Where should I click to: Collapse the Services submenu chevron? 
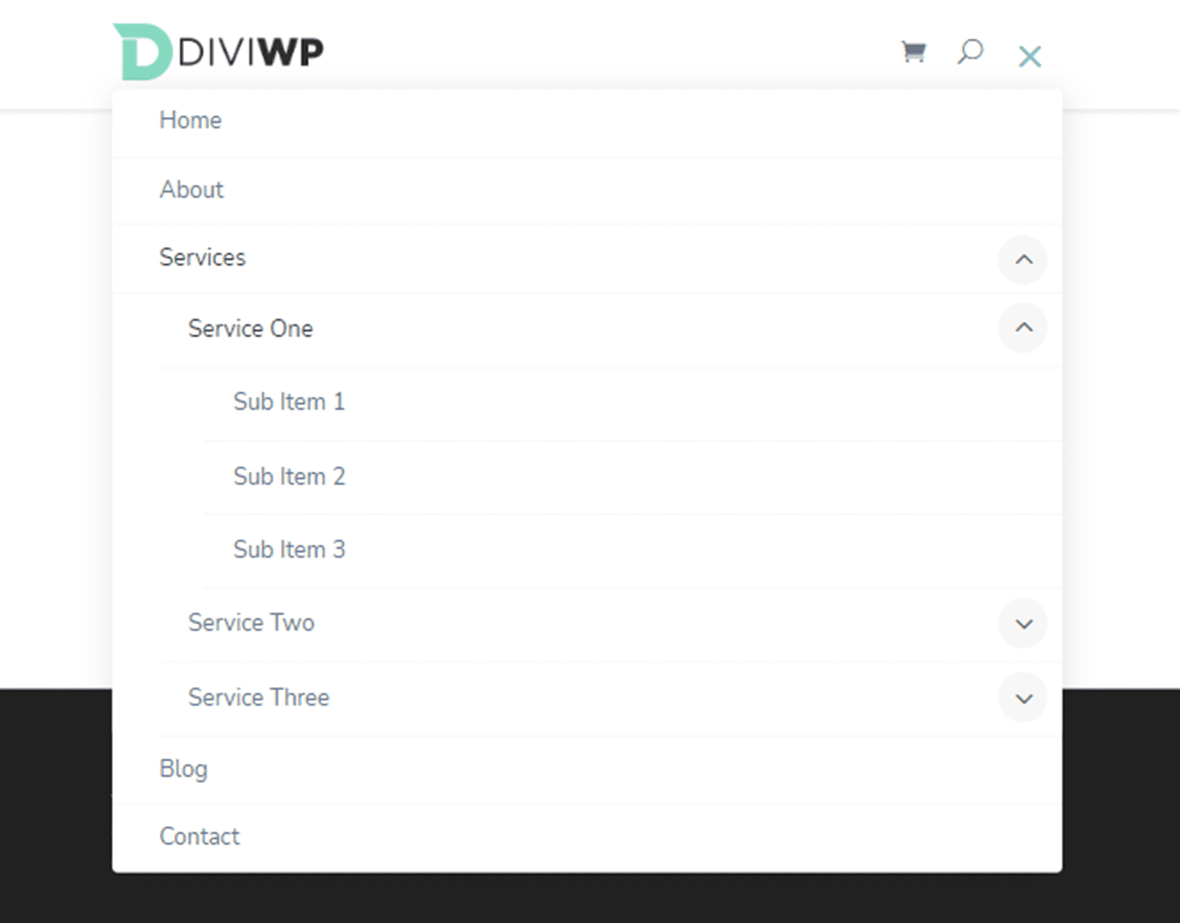point(1023,260)
